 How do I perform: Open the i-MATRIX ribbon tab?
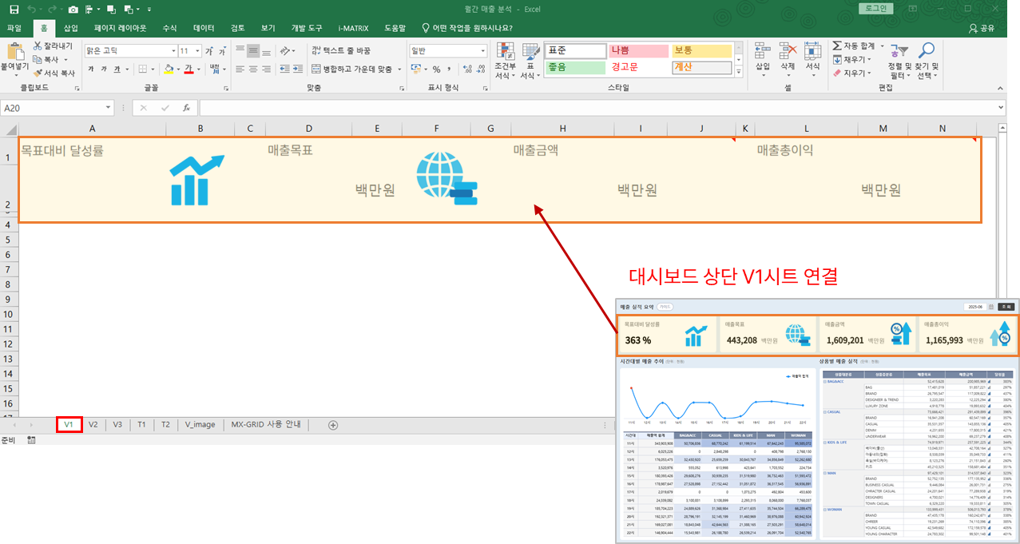tap(353, 28)
